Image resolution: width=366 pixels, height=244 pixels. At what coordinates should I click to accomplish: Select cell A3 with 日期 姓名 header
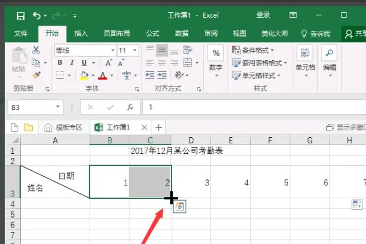tap(55, 182)
